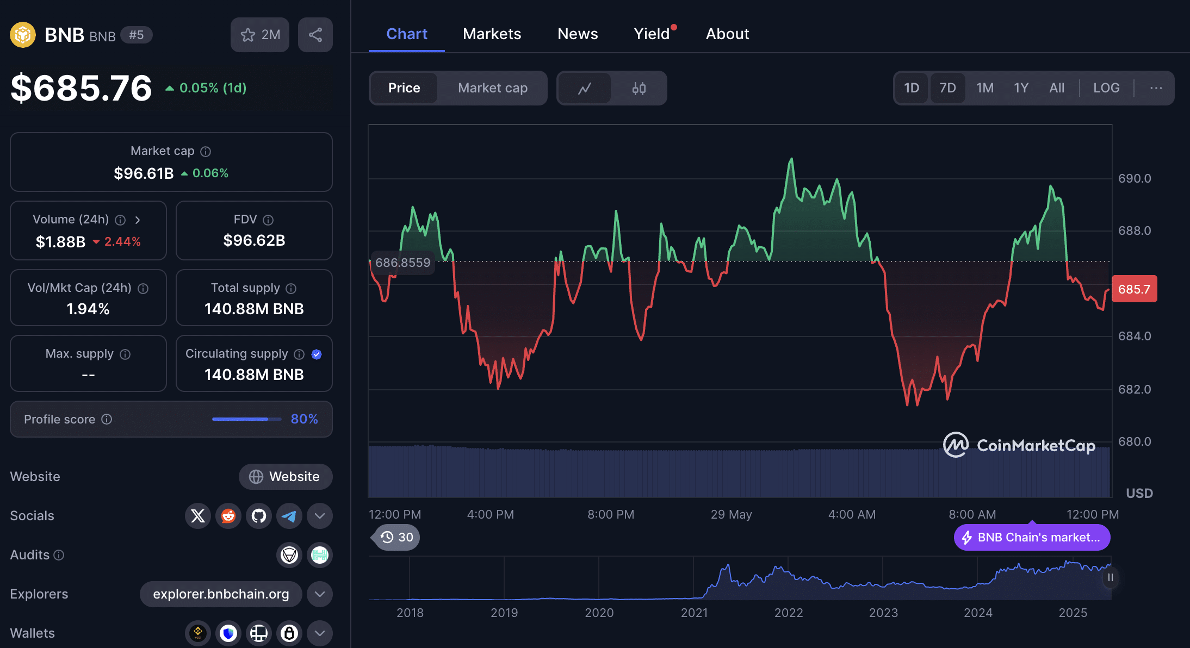Select the line chart icon
The image size is (1190, 648).
585,88
